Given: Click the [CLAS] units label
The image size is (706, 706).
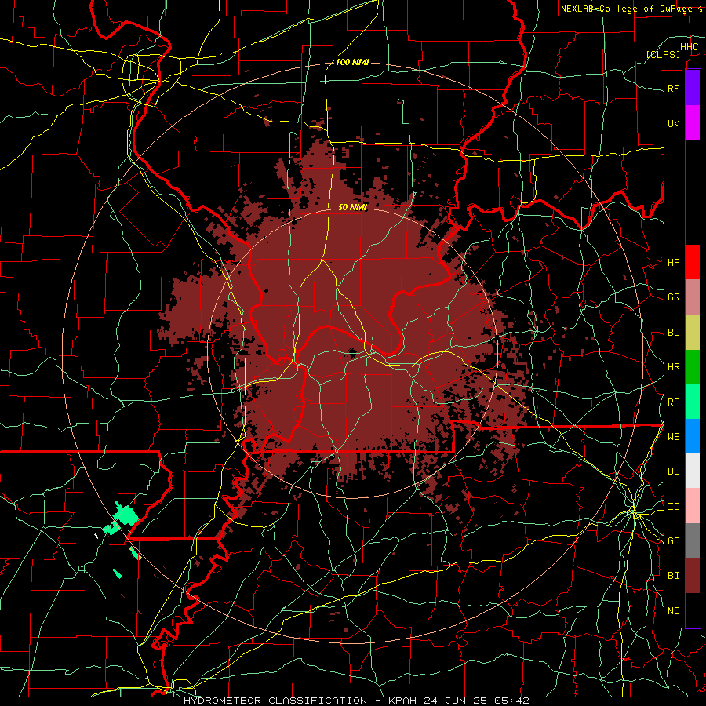Looking at the screenshot, I should [663, 54].
